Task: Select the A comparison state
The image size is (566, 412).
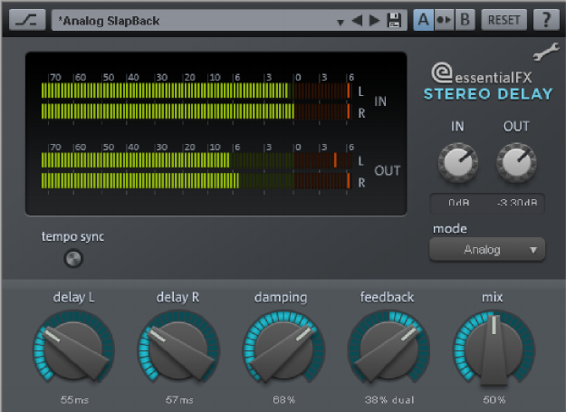Action: 424,20
